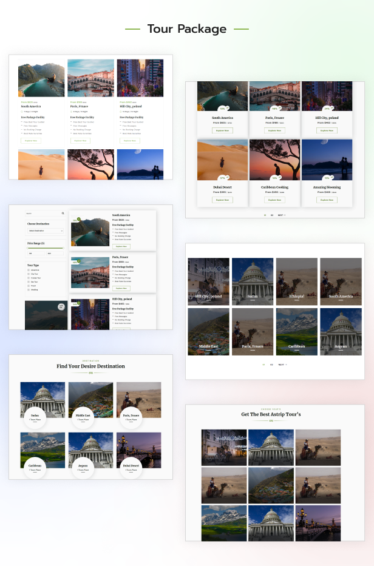Viewport: 374px width, 566px height.
Task: Click the Choose Destination sidebar heading
Action: click(38, 224)
